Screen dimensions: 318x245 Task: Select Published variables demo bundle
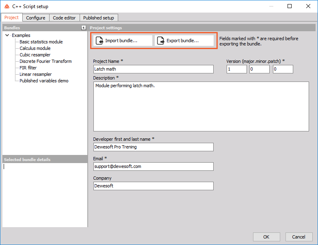point(44,81)
